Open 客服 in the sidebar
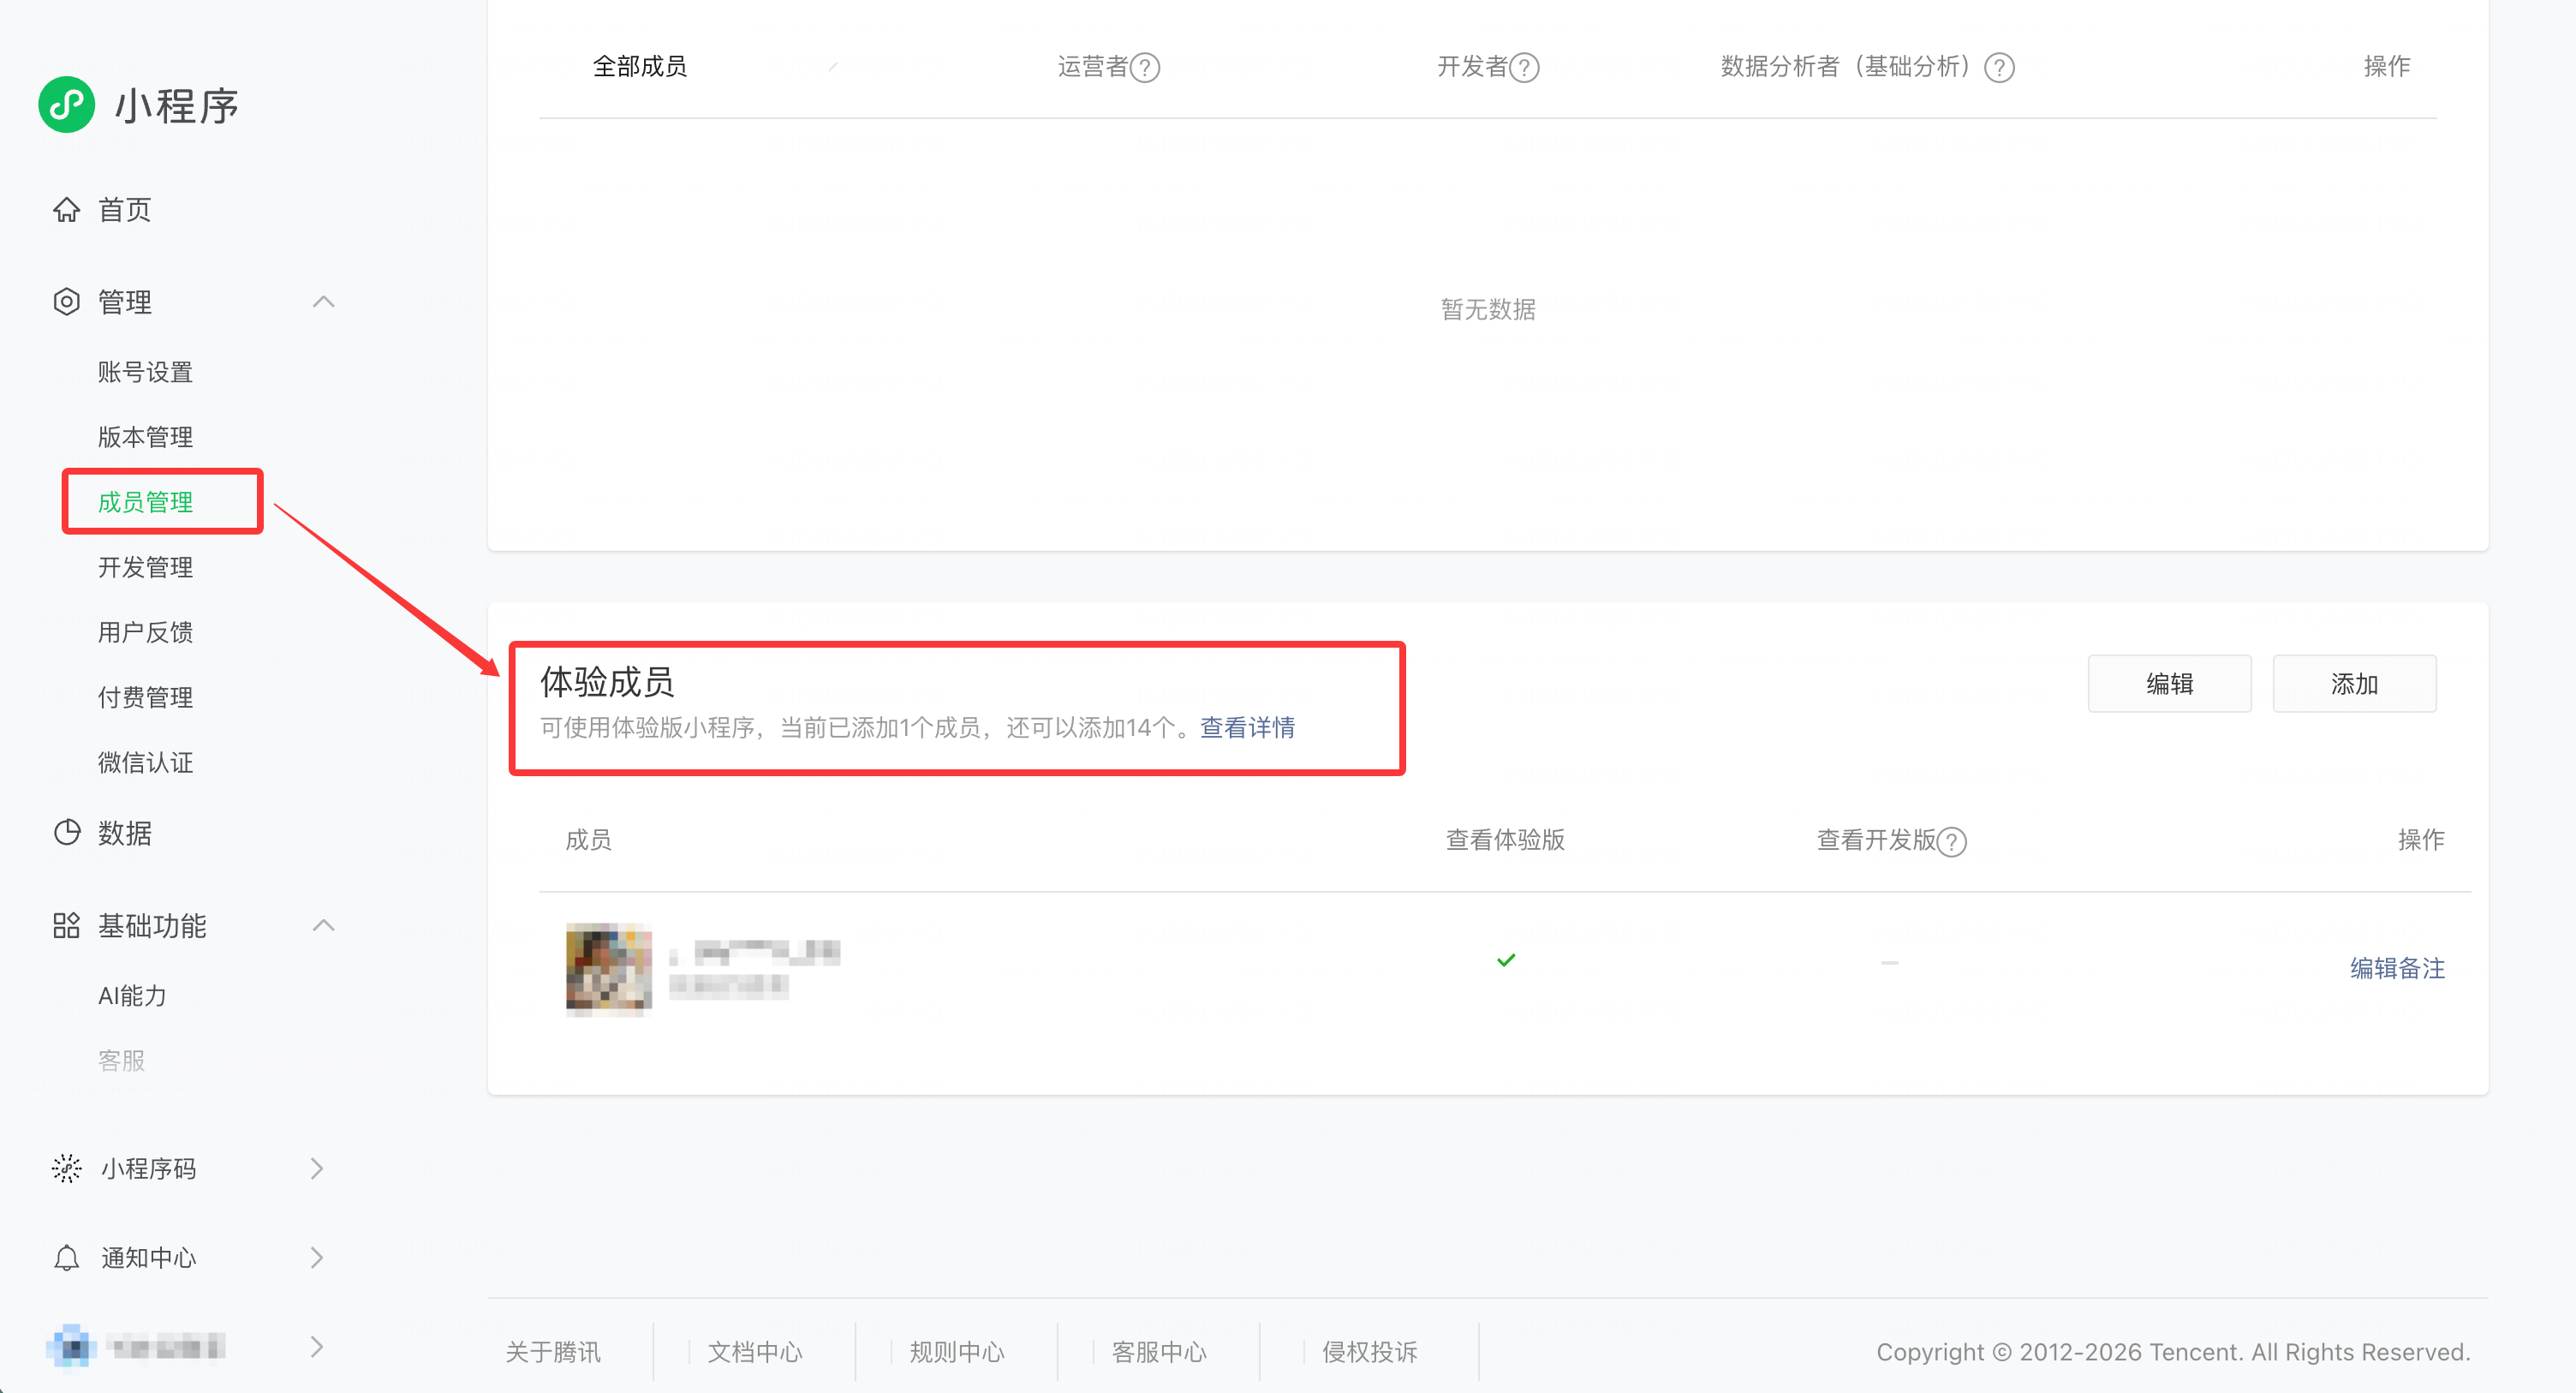Screen dimensions: 2576x1393 pyautogui.click(x=121, y=1061)
